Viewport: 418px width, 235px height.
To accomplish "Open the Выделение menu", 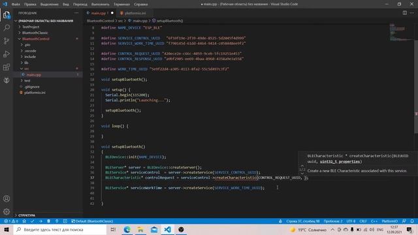I will [50, 5].
